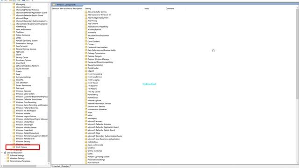Open Maintenance Scheduler in the list
The image size is (299, 168).
pyautogui.click(x=97, y=109)
